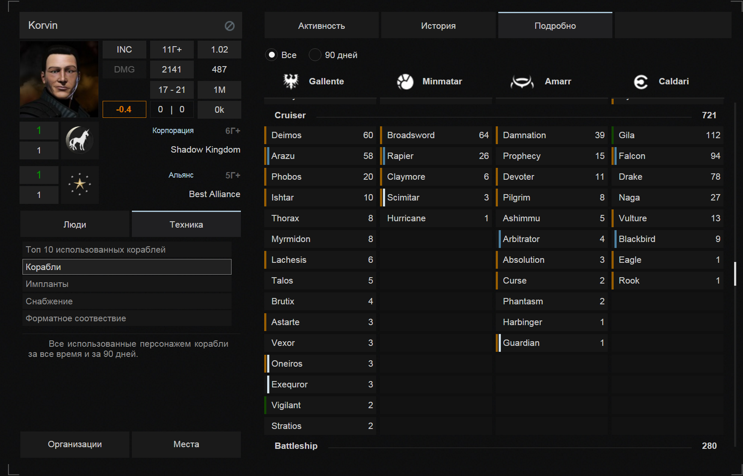Click the Организации button
The image size is (743, 476).
point(75,444)
